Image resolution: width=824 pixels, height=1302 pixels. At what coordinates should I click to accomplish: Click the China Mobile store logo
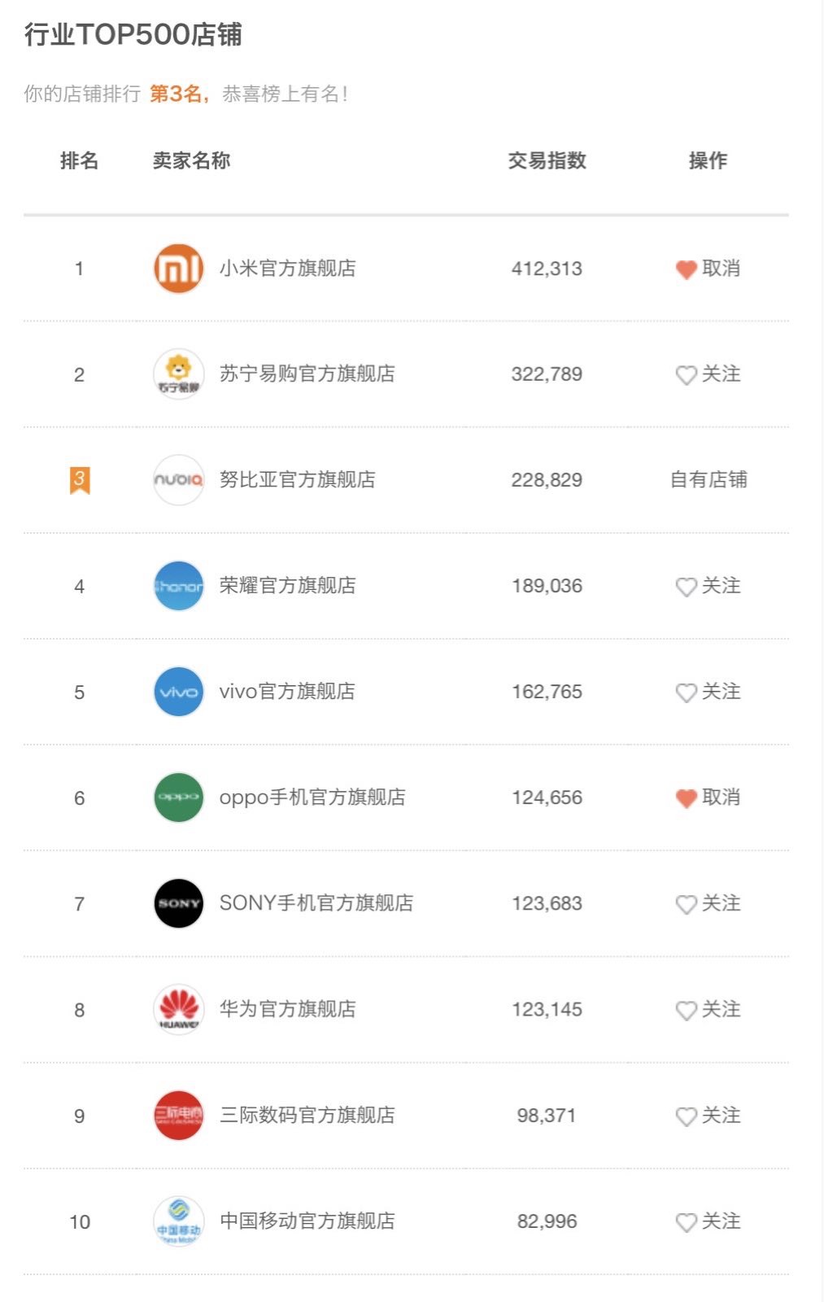pos(178,1221)
